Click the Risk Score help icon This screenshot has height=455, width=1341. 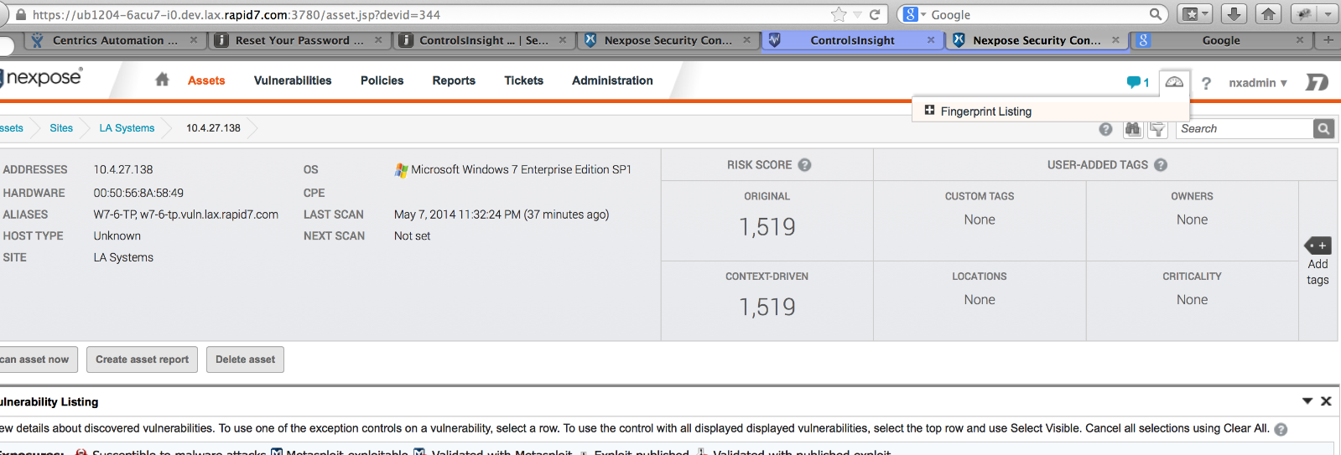[804, 165]
